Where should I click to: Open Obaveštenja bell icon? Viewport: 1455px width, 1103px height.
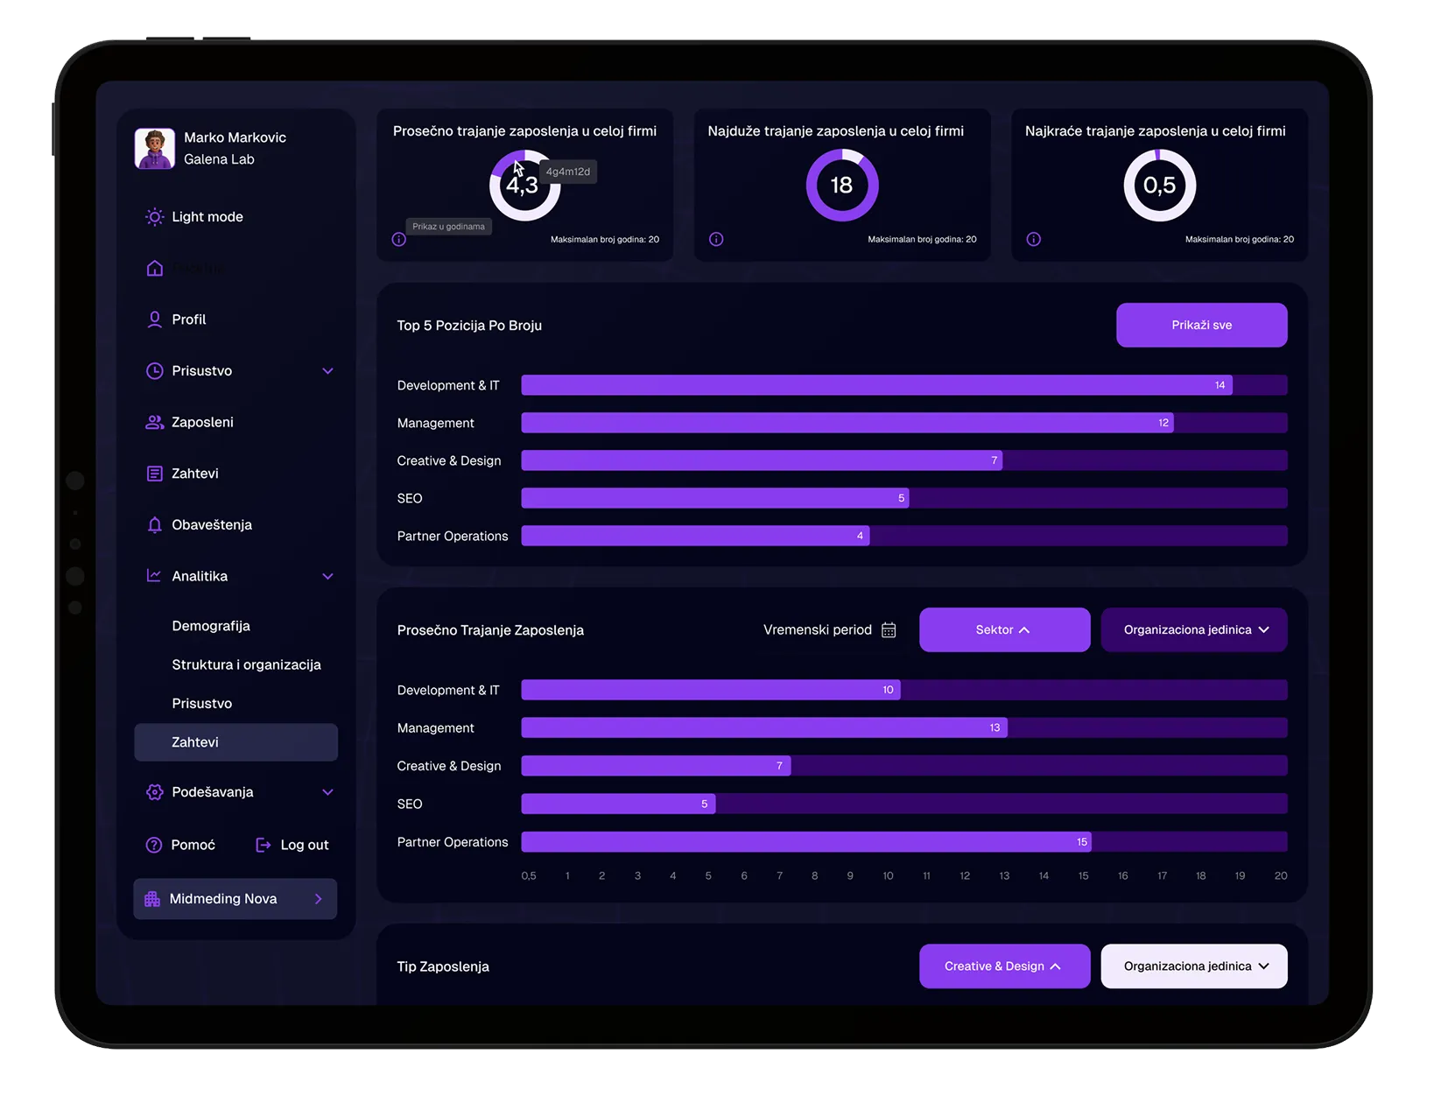tap(155, 524)
